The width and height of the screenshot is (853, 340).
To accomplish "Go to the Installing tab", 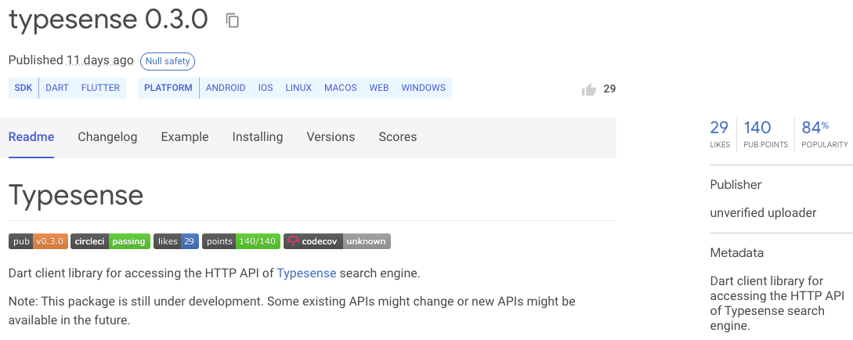I will (x=258, y=137).
